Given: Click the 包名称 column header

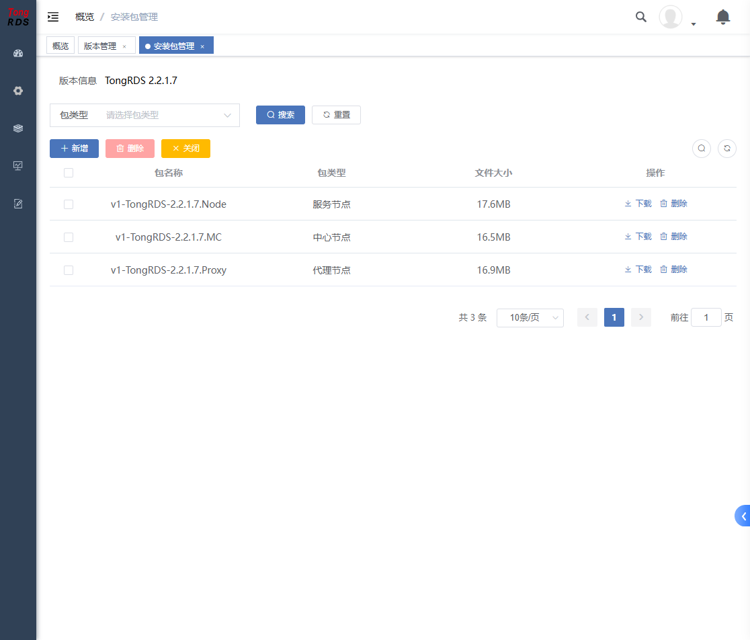Looking at the screenshot, I should point(169,173).
